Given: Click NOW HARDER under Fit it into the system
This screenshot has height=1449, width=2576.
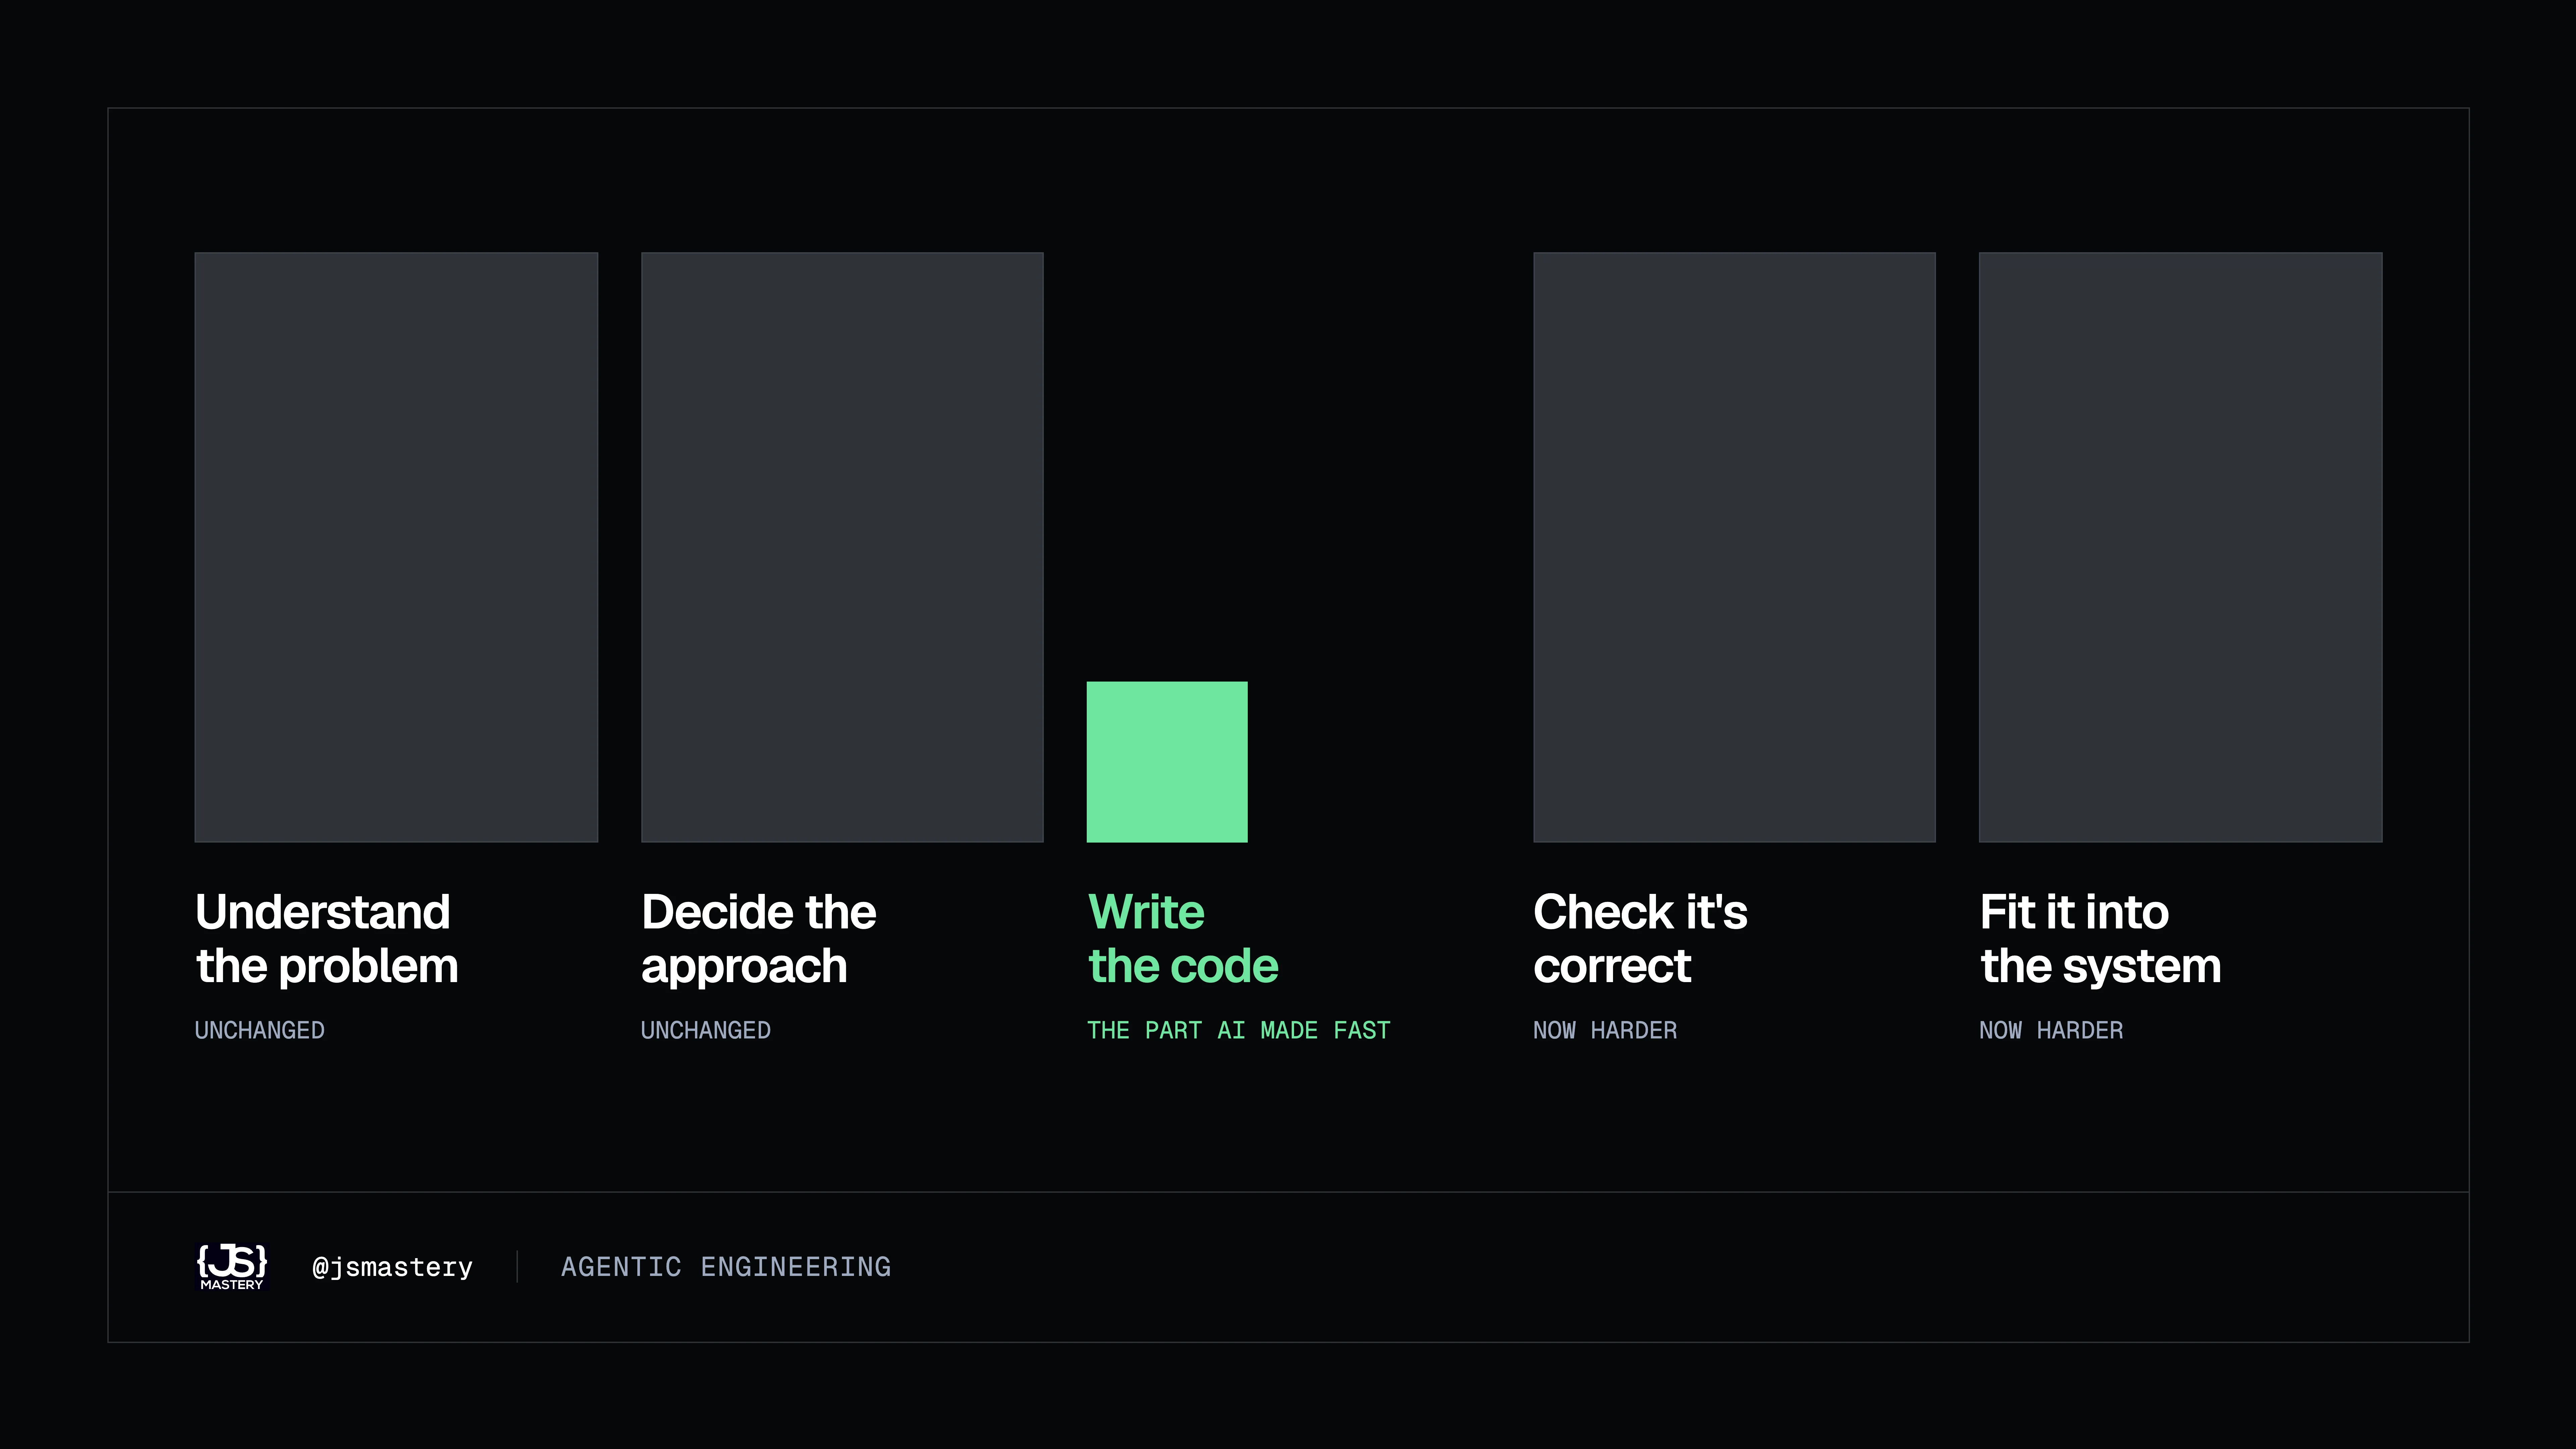Looking at the screenshot, I should pyautogui.click(x=2051, y=1030).
